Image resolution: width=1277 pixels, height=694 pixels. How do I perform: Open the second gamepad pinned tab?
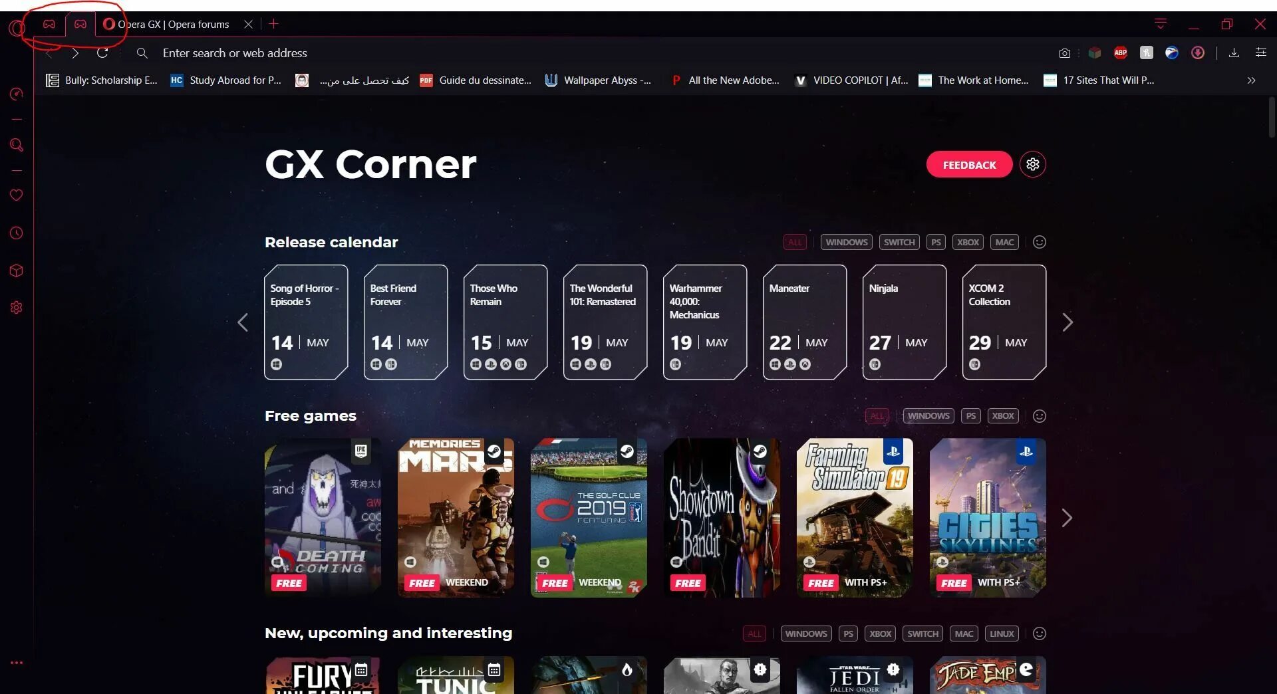tap(80, 24)
